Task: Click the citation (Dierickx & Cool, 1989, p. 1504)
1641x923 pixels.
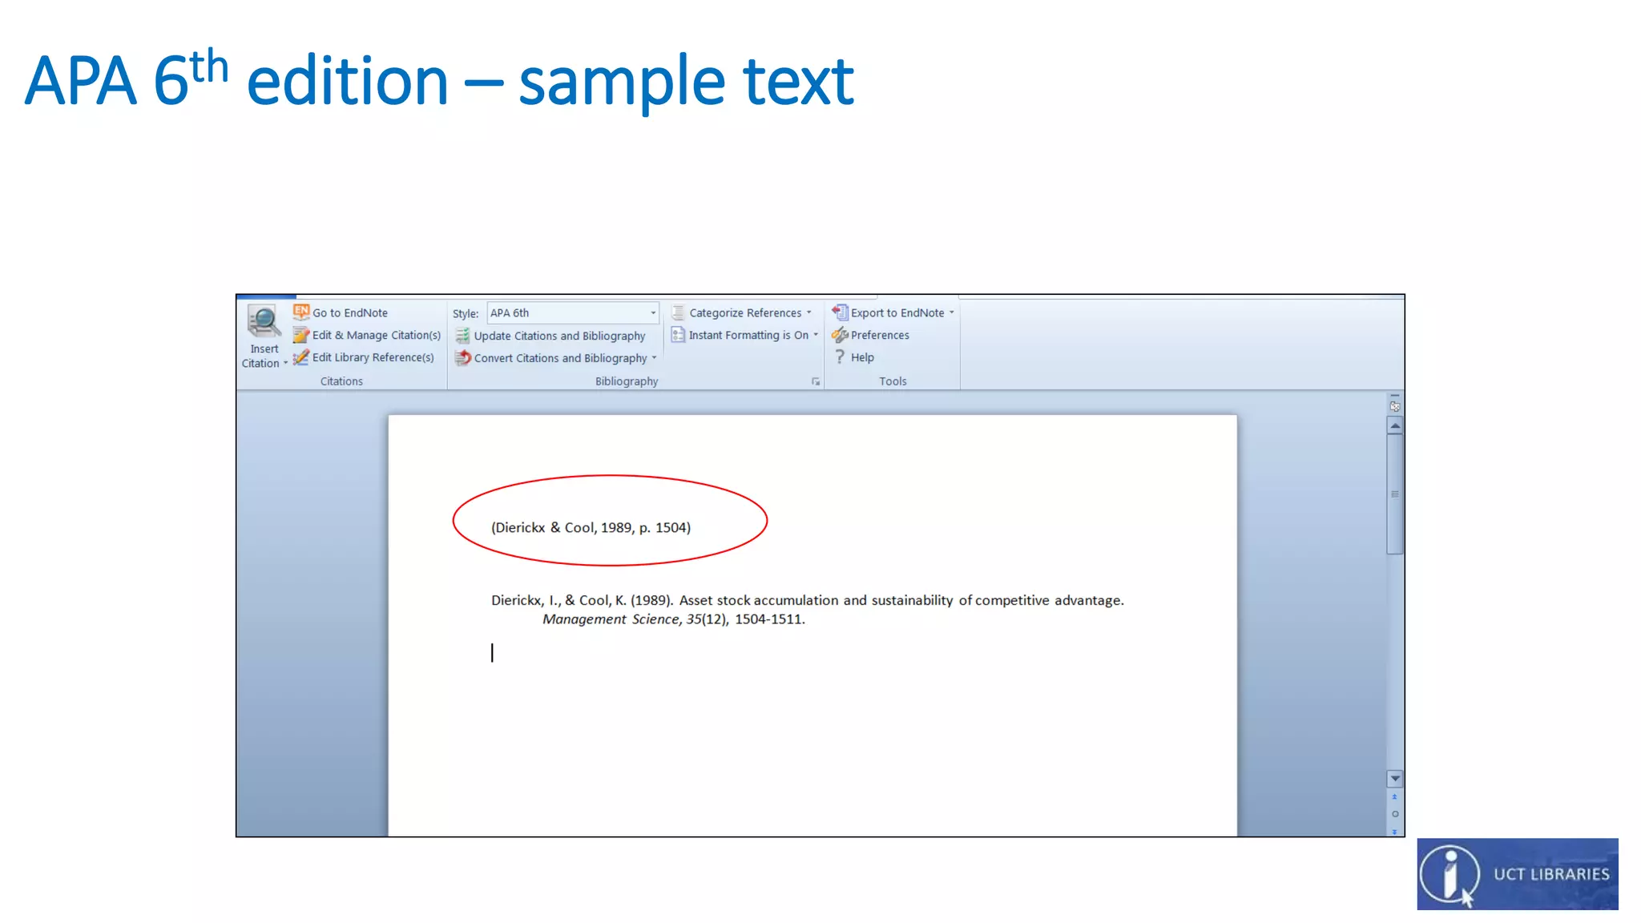Action: (591, 527)
